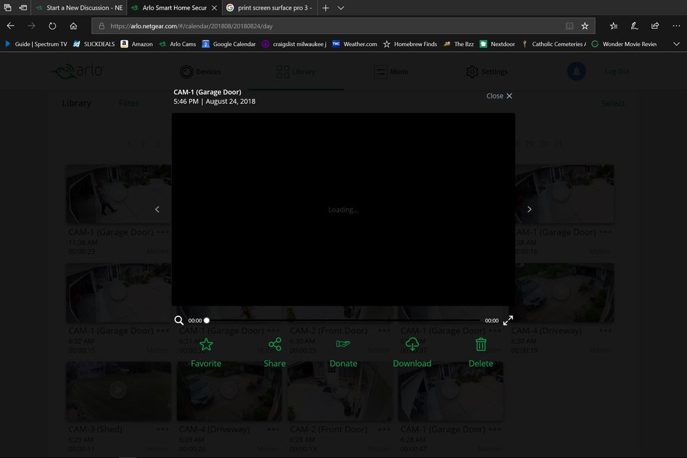Viewport: 687px width, 458px height.
Task: Click the Arlo notification bell icon
Action: point(576,71)
